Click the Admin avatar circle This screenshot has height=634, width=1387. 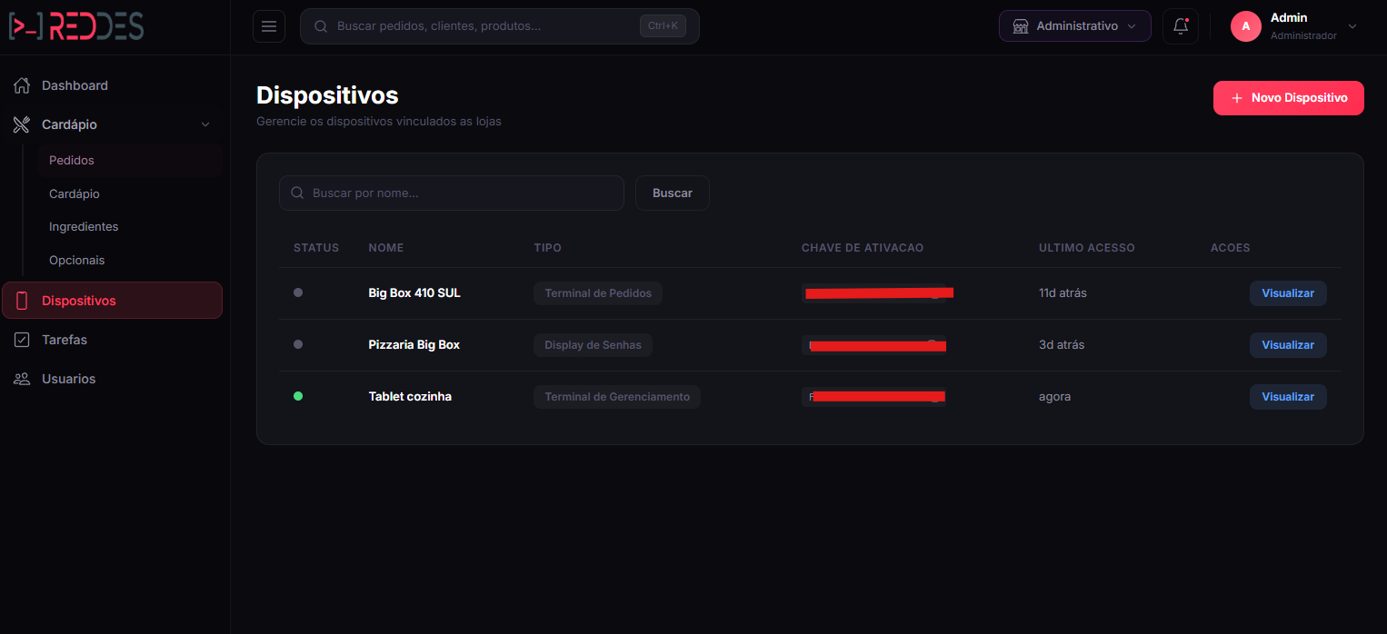(1245, 26)
